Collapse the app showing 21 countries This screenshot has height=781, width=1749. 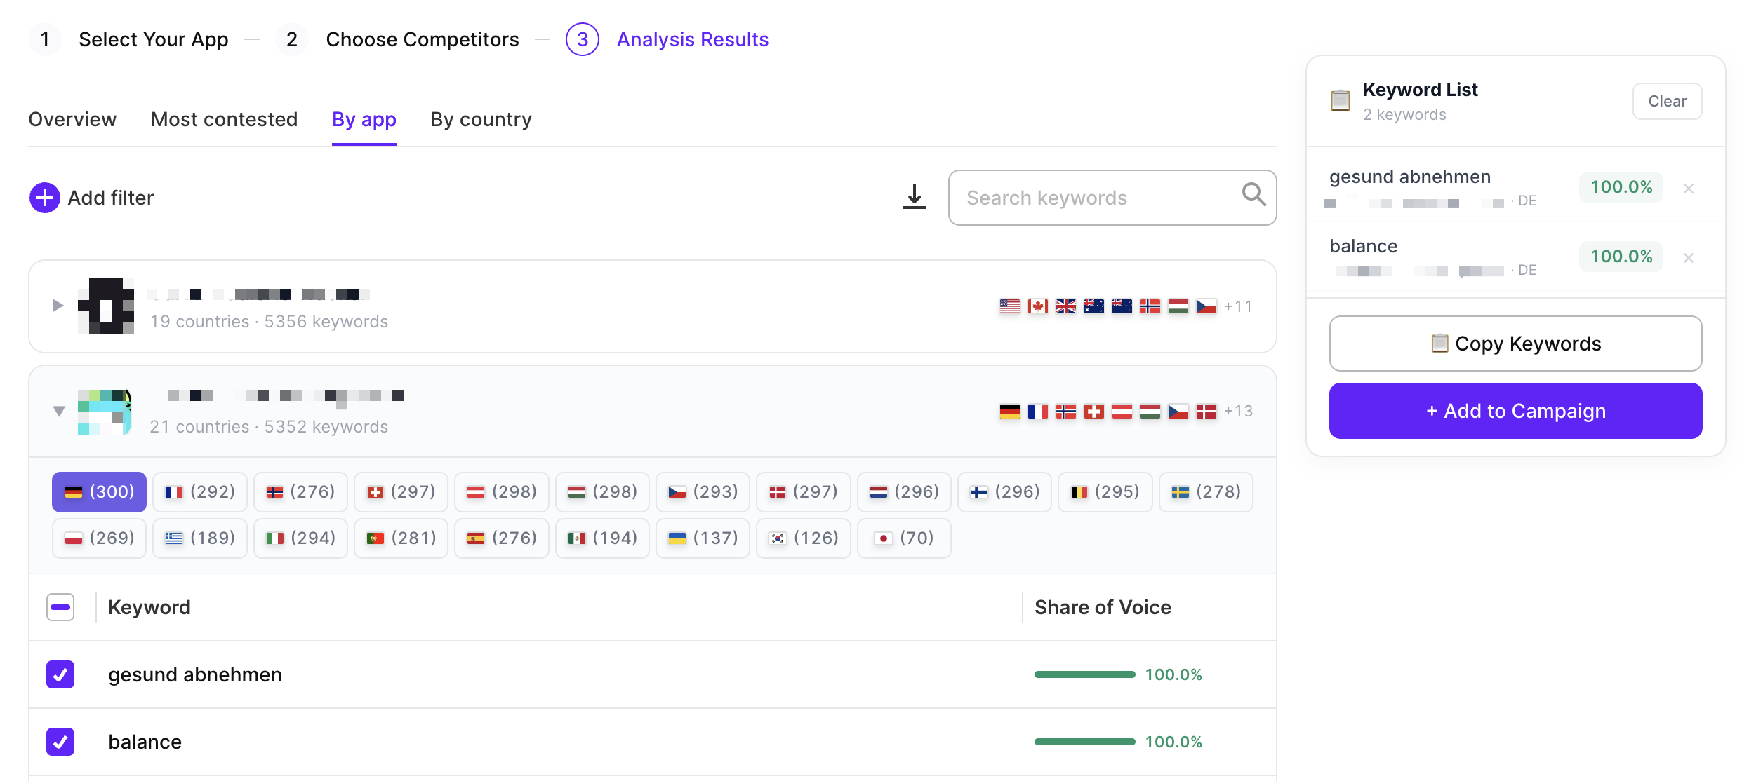(59, 412)
